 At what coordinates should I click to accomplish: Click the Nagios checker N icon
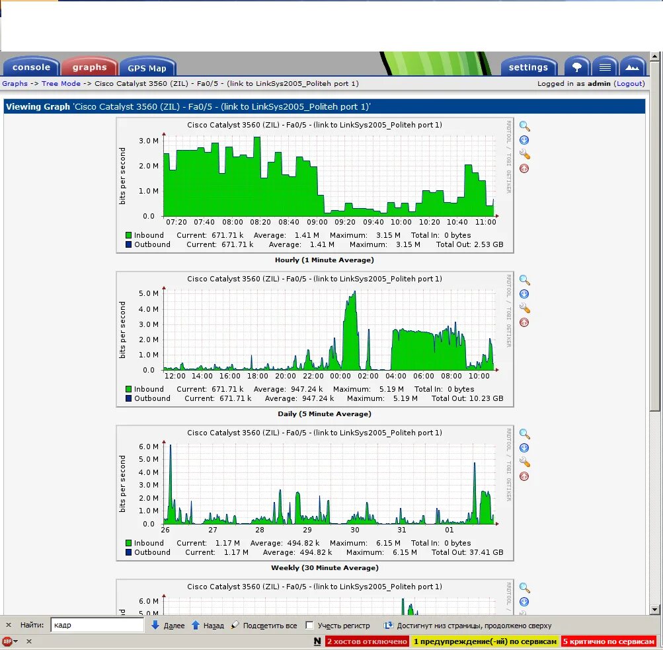[x=317, y=641]
